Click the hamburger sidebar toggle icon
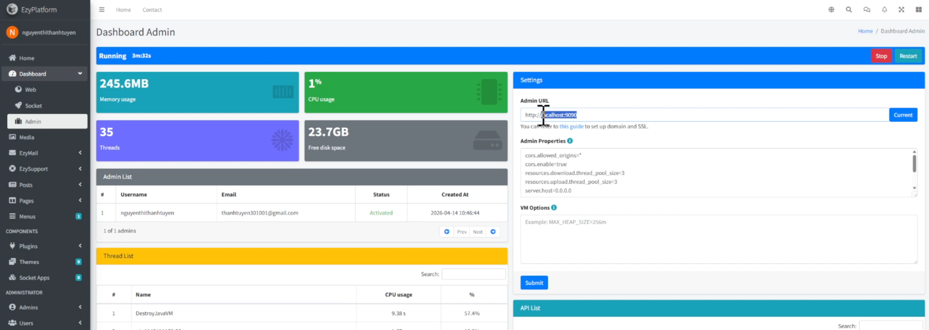The width and height of the screenshot is (929, 330). [102, 10]
